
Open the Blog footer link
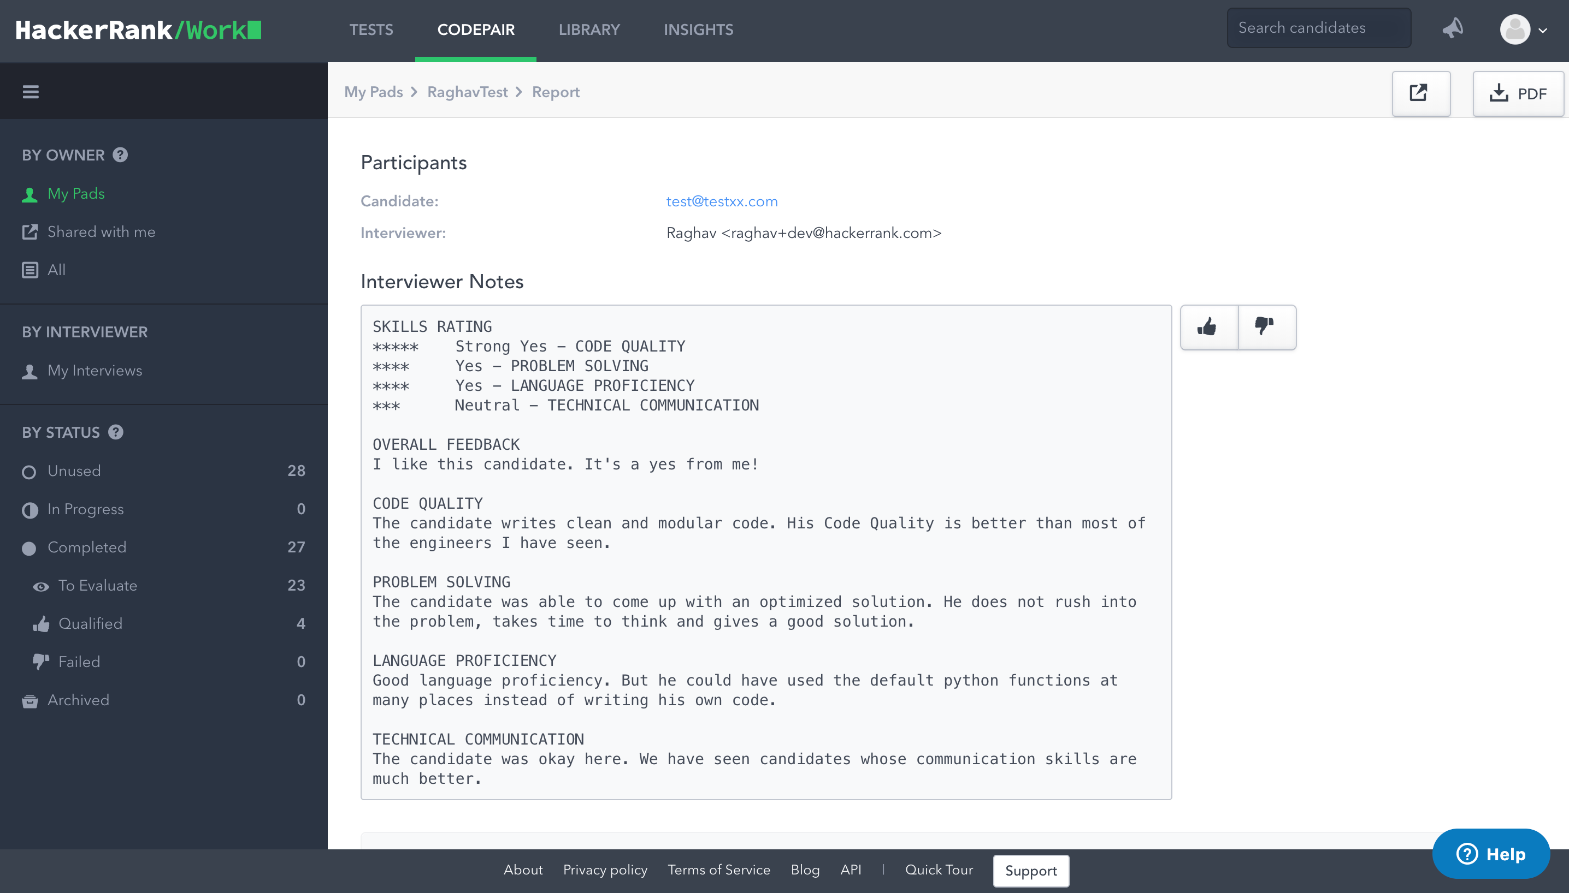pos(805,870)
